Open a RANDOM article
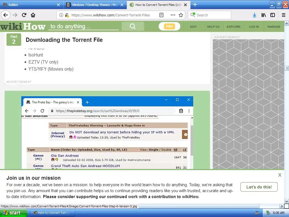The width and height of the screenshot is (289, 217). [x=274, y=27]
